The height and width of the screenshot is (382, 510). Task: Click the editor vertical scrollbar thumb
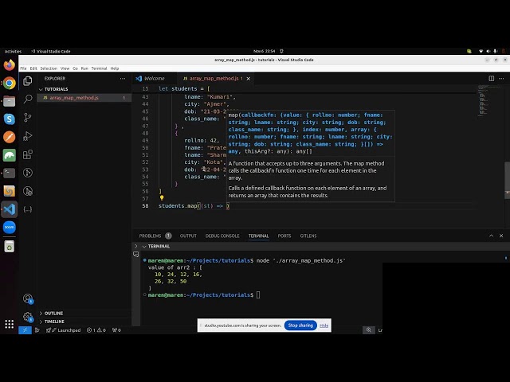(x=507, y=181)
